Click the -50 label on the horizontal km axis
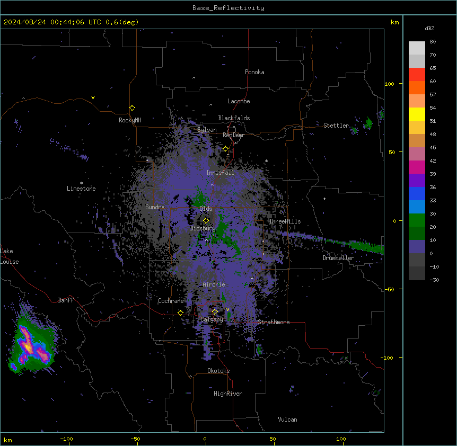The width and height of the screenshot is (457, 446). [x=135, y=439]
